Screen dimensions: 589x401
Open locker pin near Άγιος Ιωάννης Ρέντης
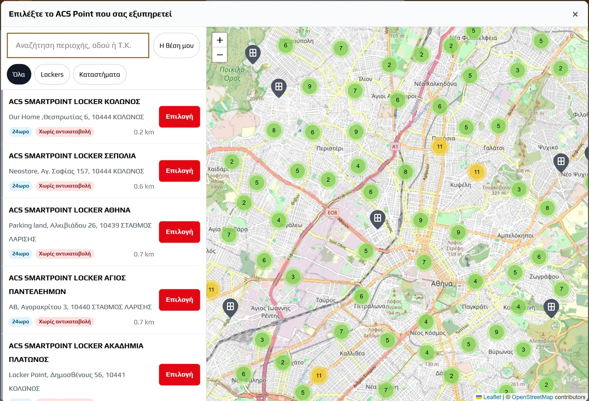click(230, 308)
